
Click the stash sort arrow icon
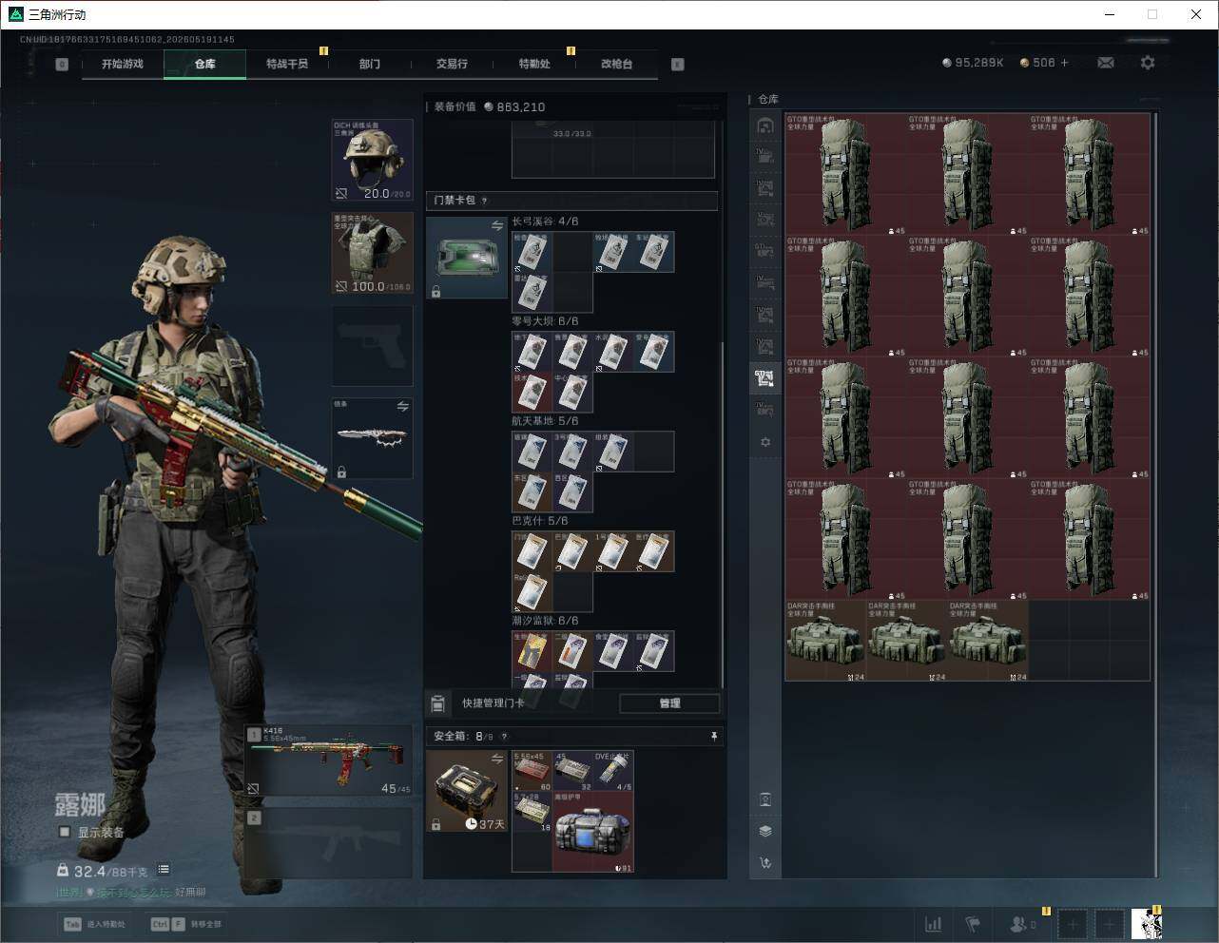765,863
